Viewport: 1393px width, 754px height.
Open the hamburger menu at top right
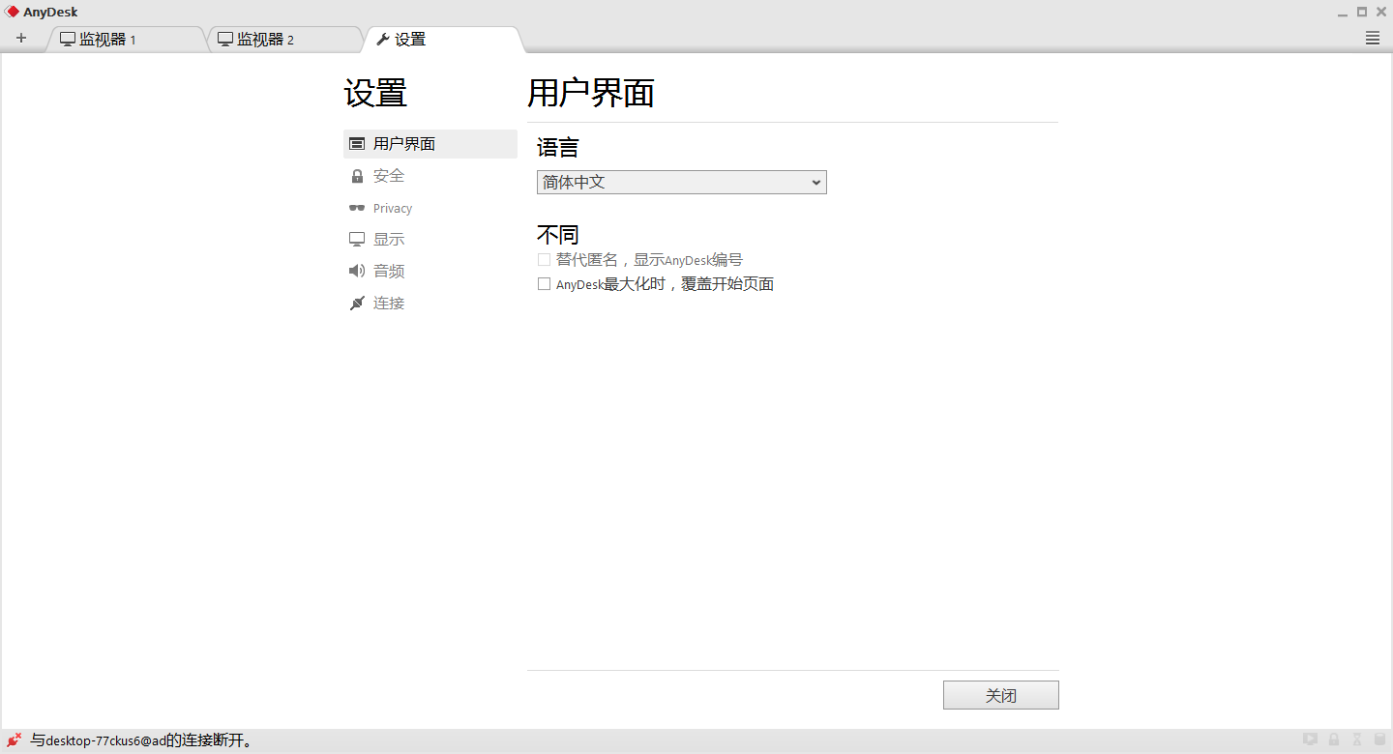1371,38
